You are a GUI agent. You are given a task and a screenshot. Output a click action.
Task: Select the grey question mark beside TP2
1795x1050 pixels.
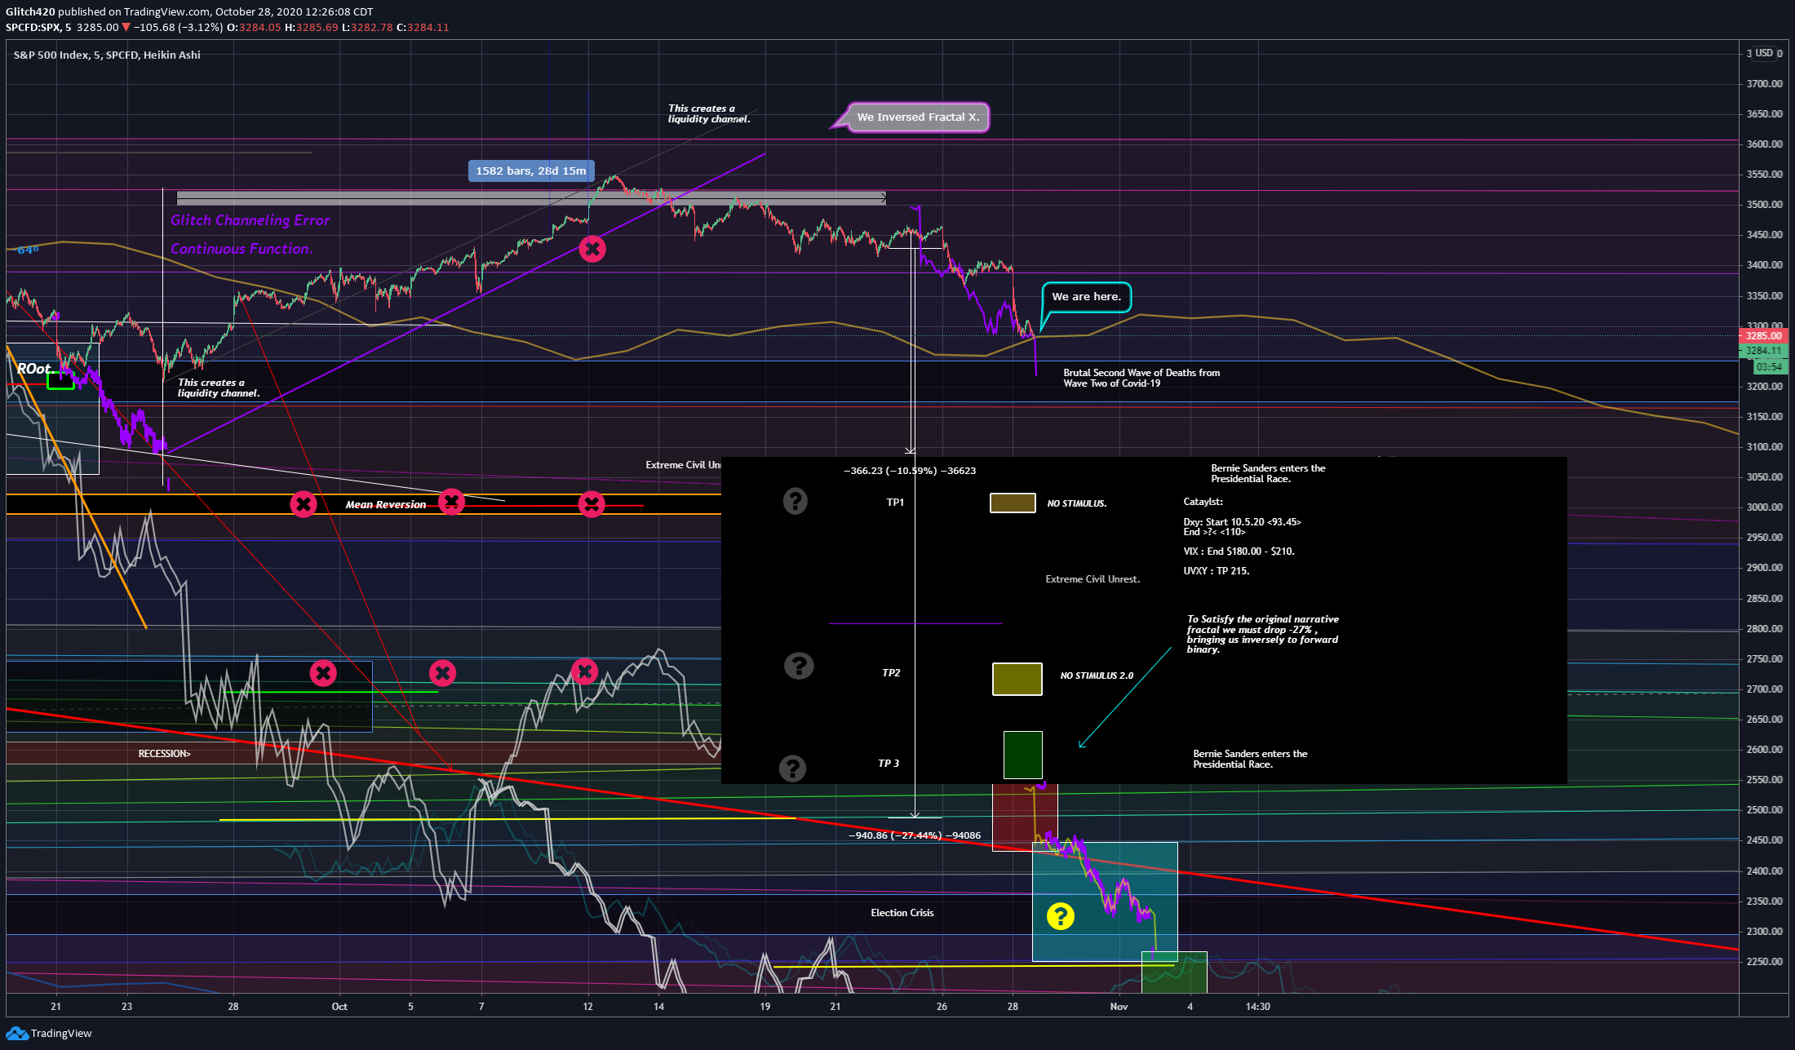tap(799, 666)
